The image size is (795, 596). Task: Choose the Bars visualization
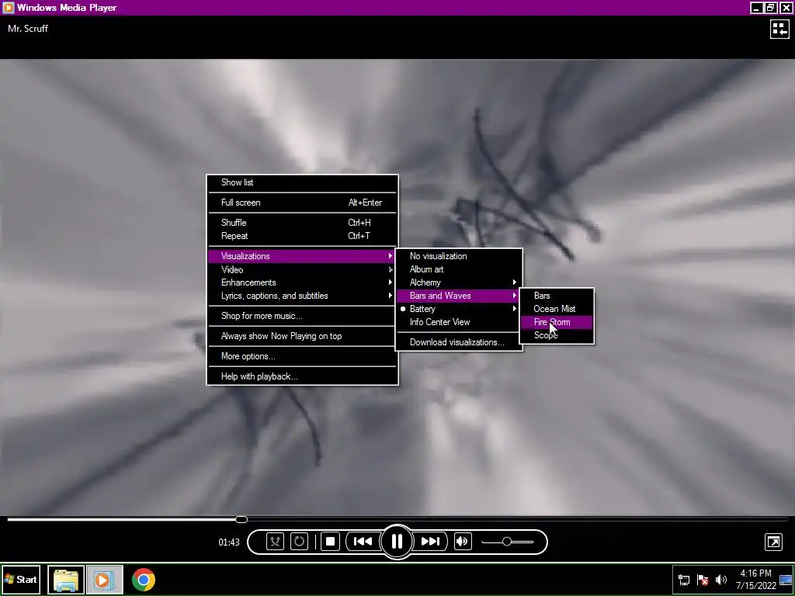(557, 296)
